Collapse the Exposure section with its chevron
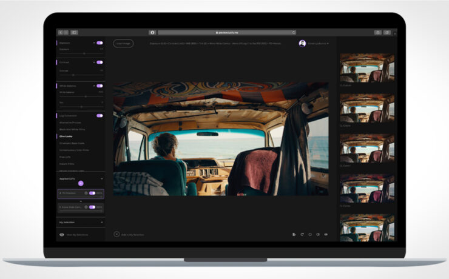The height and width of the screenshot is (279, 449). pos(94,43)
